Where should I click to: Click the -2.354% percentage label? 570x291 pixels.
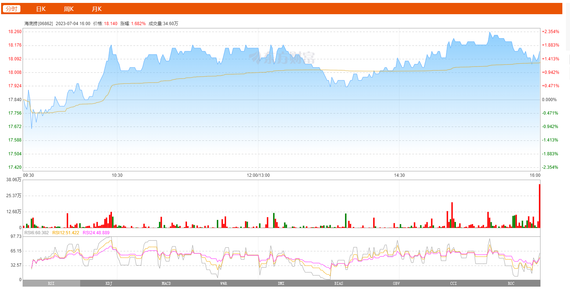click(x=550, y=167)
